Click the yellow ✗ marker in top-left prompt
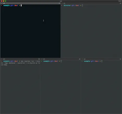The image size is (122, 114). tap(20, 5)
